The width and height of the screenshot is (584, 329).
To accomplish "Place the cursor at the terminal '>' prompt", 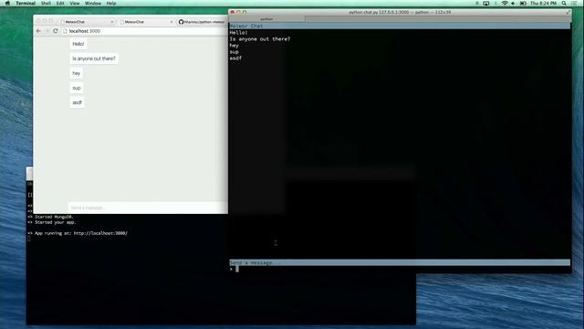I will coord(237,269).
